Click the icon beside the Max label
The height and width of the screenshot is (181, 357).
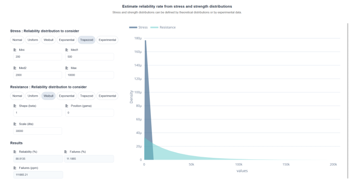67,68
